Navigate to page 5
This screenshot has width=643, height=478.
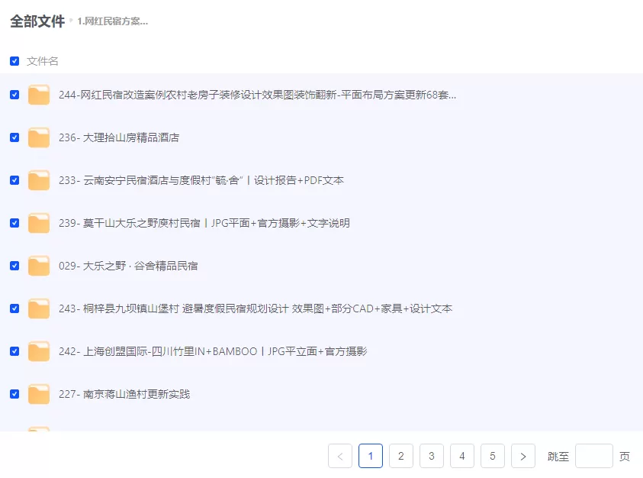coord(493,456)
